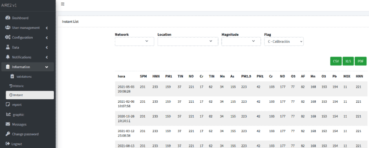Click the Messages envelope icon
Viewport: 369px width, 148px height.
8,124
